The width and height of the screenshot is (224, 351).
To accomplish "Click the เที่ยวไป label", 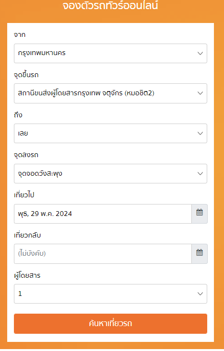I will point(24,195).
